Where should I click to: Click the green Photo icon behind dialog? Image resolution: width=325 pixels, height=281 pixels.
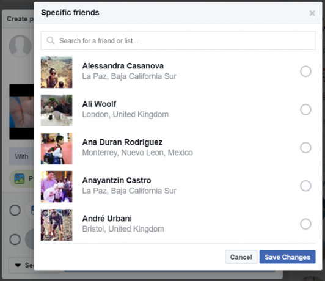(20, 178)
